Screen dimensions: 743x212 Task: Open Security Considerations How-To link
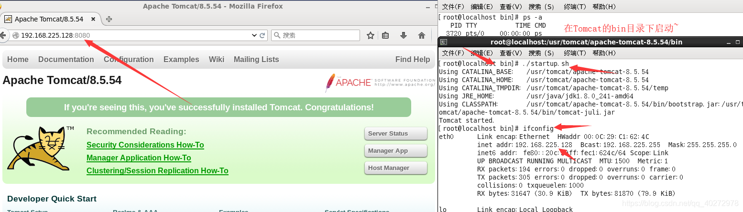point(145,145)
